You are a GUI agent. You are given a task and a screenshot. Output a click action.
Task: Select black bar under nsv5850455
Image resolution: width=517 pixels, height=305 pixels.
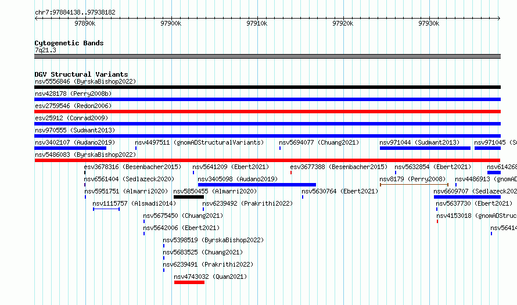point(189,197)
